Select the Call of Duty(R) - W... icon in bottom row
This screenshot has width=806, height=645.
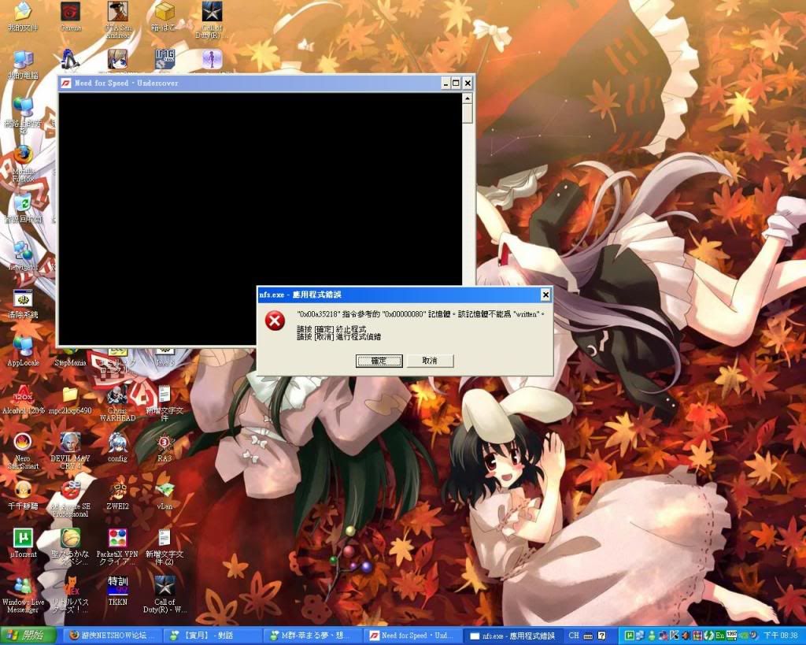tap(165, 594)
